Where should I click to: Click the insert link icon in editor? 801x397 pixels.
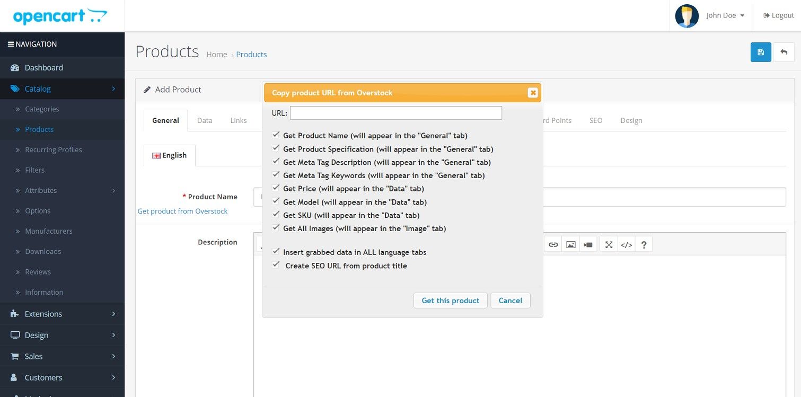click(553, 244)
